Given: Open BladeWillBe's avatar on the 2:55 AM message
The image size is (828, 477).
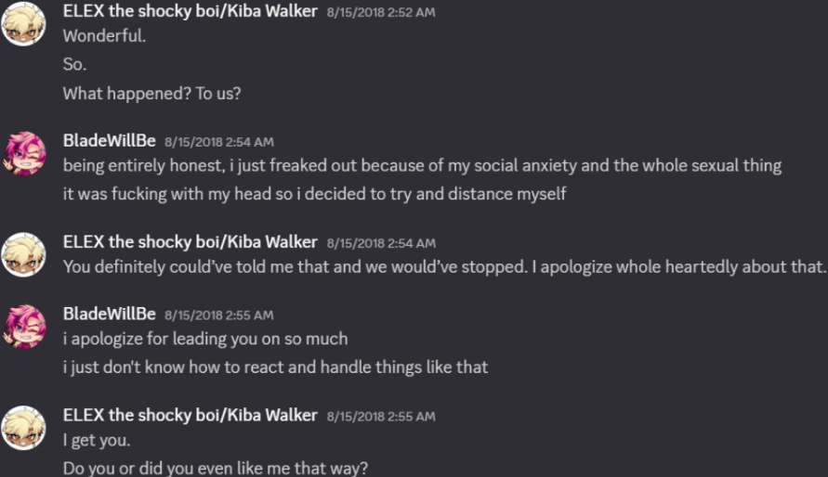Looking at the screenshot, I should pos(25,327).
